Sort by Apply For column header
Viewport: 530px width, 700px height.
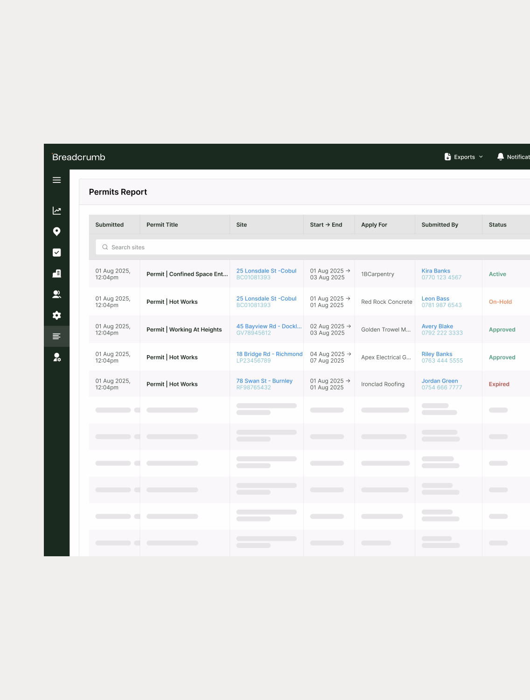374,224
